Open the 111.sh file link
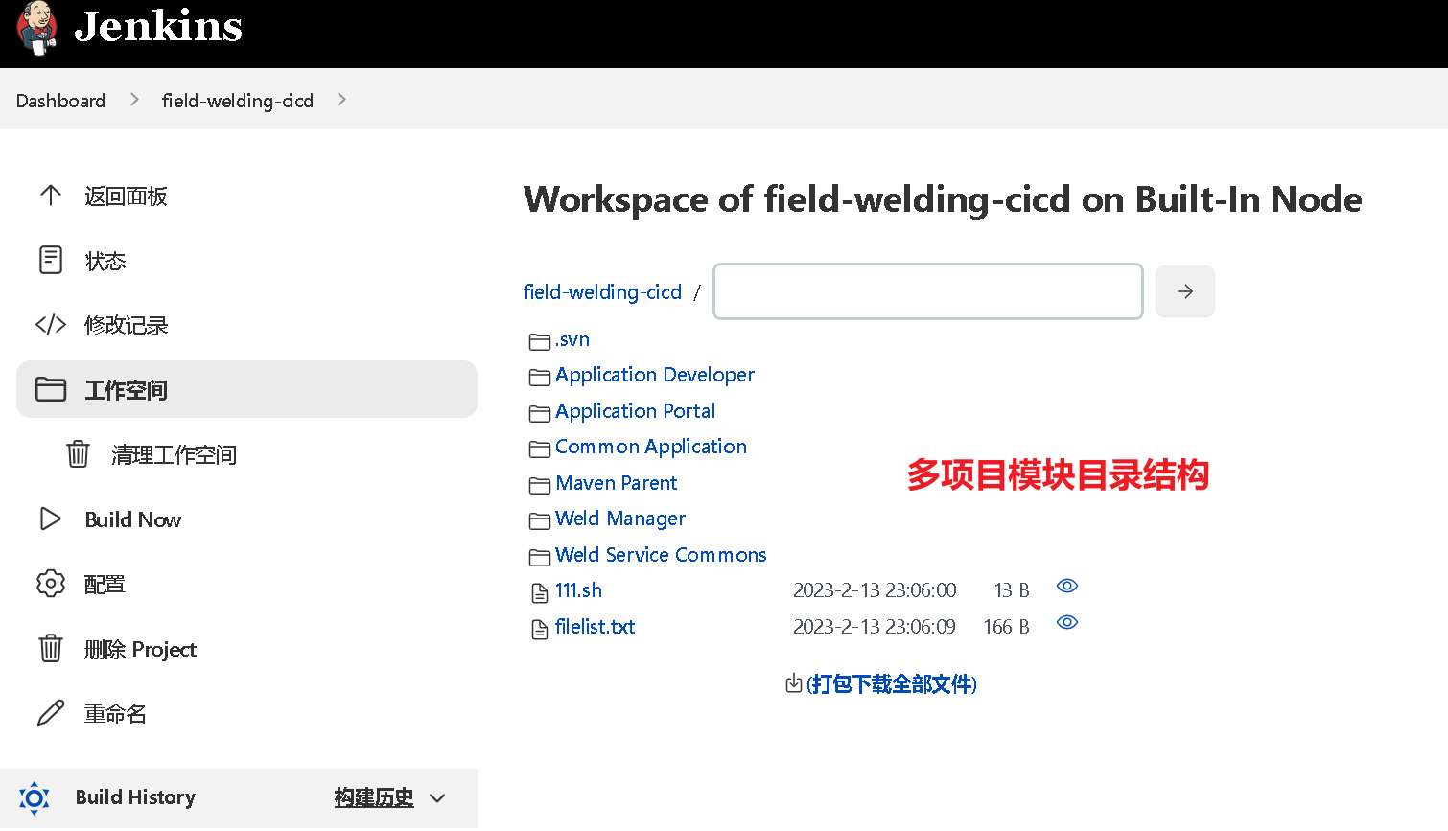1448x831 pixels. pyautogui.click(x=579, y=590)
